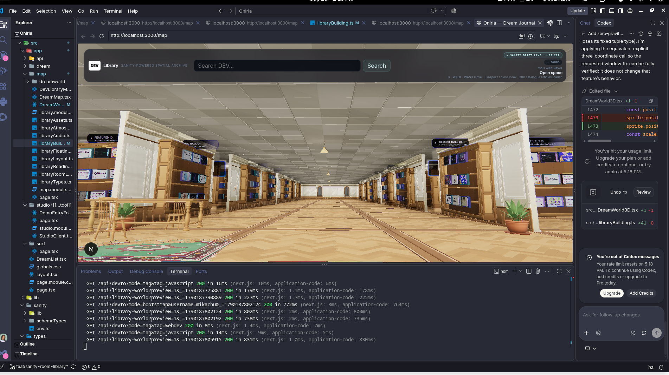The width and height of the screenshot is (669, 375).
Task: Collapse the src folder
Action: (x=19, y=43)
